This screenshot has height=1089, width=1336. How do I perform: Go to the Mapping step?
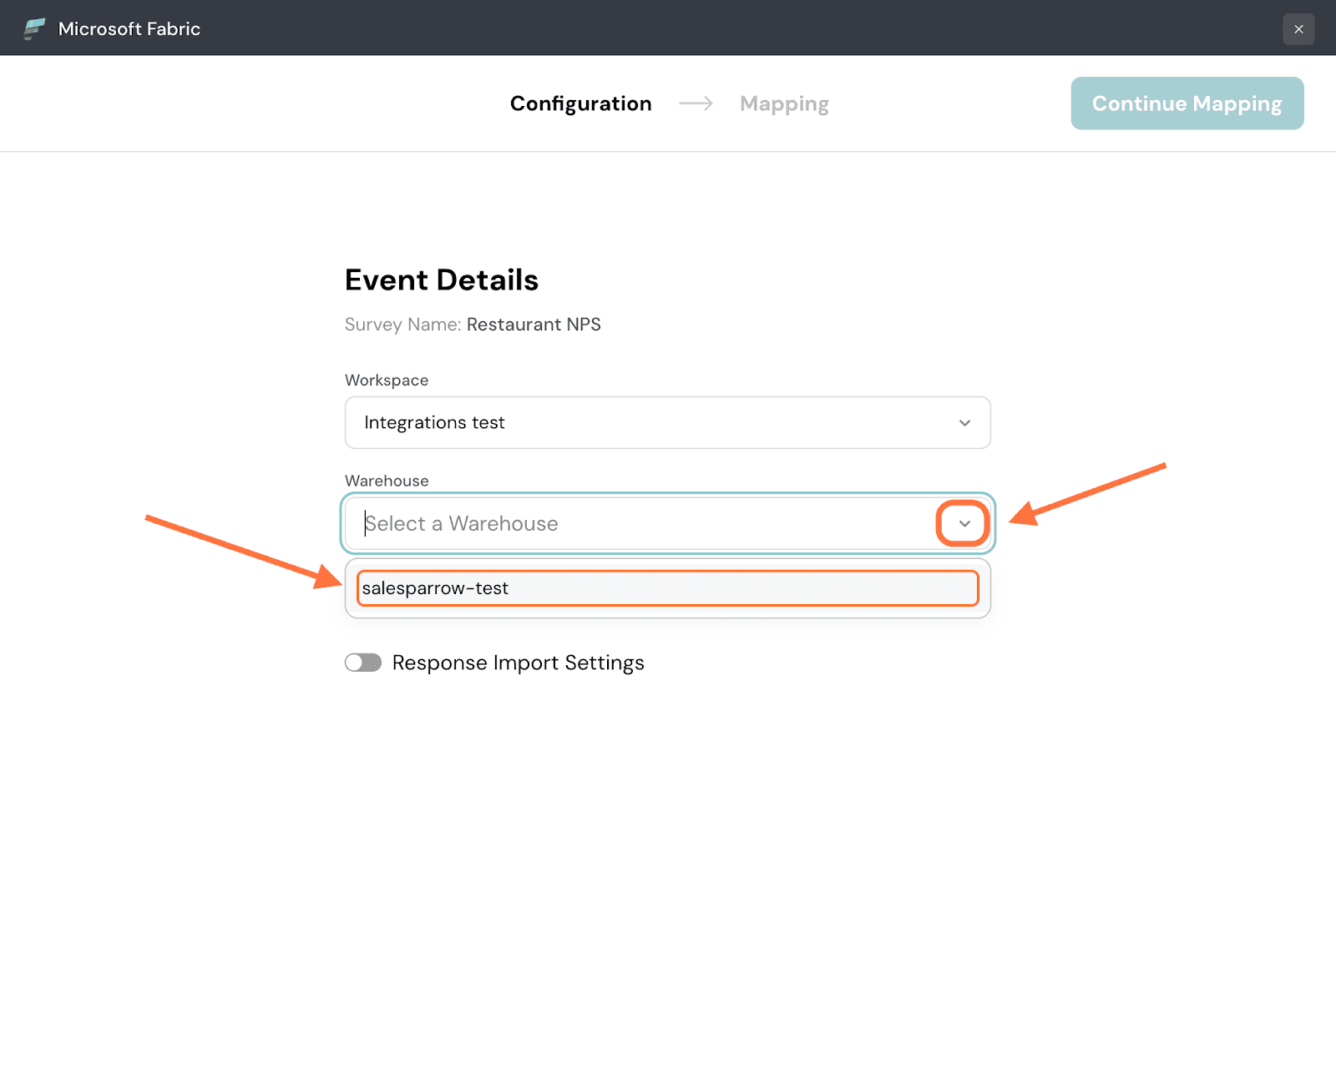coord(783,103)
